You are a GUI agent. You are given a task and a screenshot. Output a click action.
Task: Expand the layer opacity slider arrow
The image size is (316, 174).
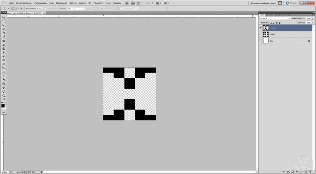(x=313, y=19)
